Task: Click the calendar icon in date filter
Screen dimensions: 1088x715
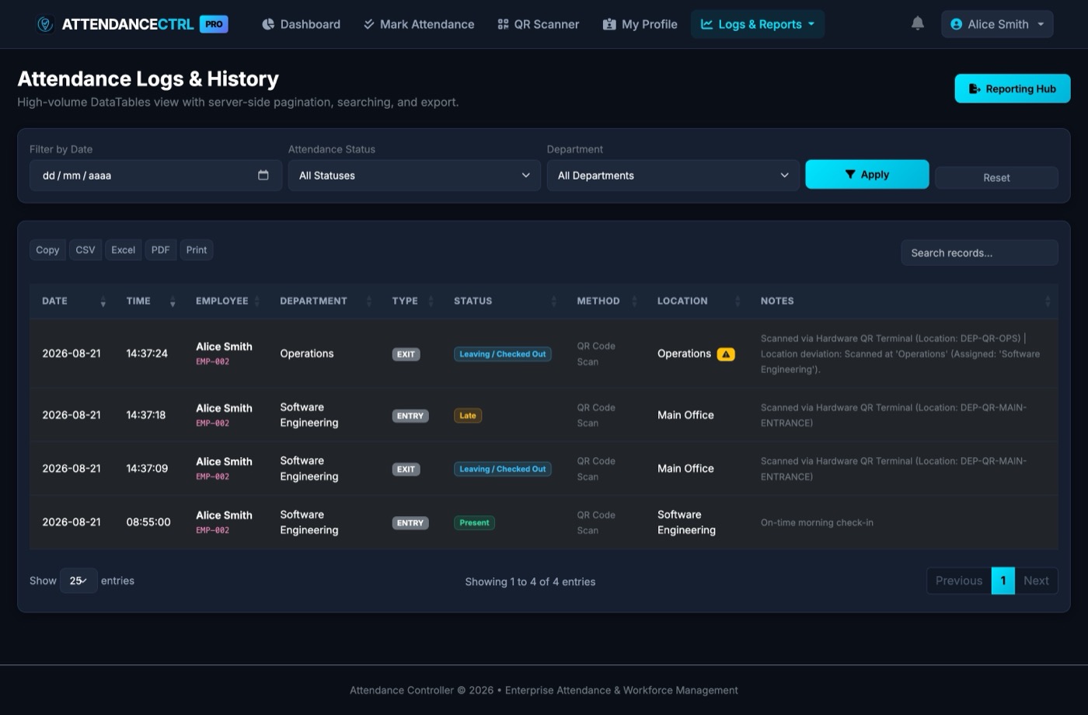Action: tap(263, 176)
